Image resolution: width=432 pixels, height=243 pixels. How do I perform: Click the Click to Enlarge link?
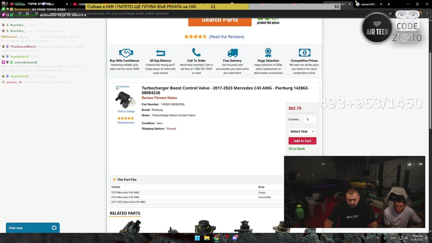(x=126, y=111)
